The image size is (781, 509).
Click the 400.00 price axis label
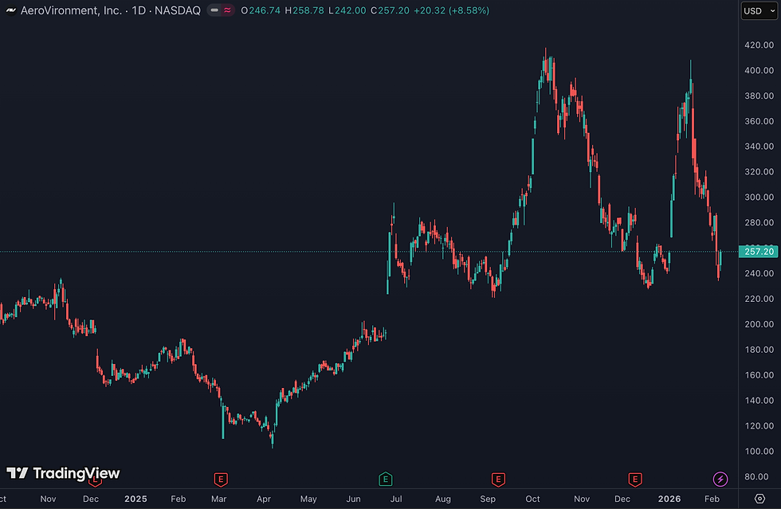(x=759, y=70)
